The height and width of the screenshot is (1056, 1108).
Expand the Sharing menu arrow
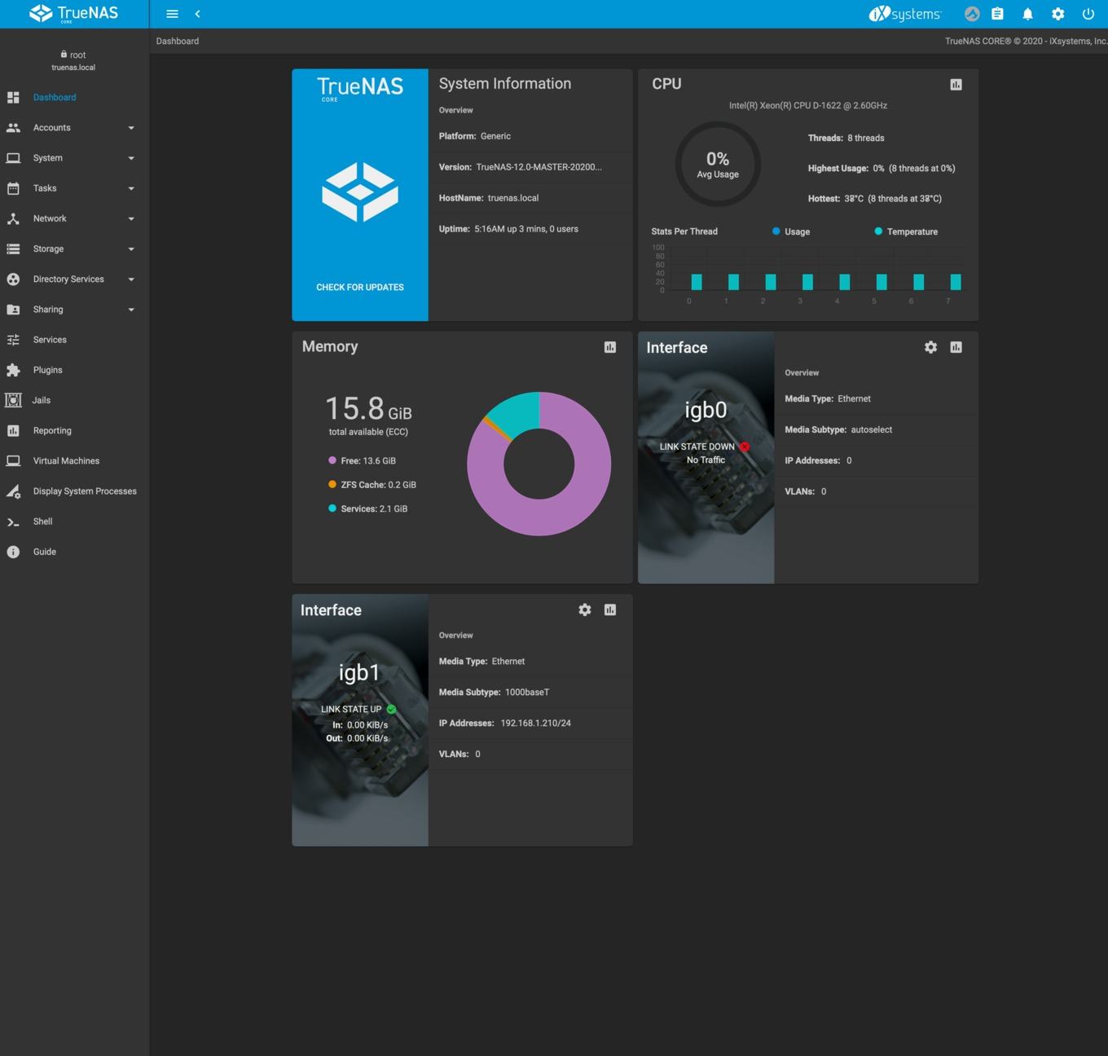pos(131,310)
